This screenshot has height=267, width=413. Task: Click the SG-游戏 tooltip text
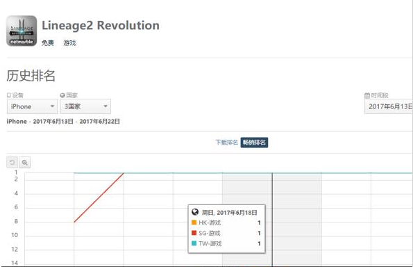210,233
